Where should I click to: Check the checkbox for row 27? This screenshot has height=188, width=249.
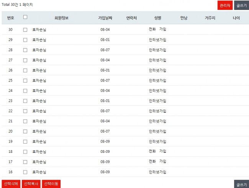click(x=25, y=60)
